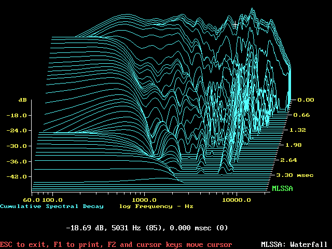Click the -30.0 dB axis label

coord(17,146)
